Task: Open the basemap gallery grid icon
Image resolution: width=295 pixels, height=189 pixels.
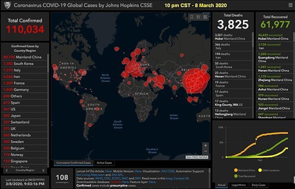Action: tap(205, 17)
